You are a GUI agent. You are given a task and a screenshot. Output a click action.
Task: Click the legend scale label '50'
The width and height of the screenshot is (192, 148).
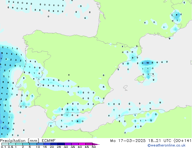click(x=94, y=147)
